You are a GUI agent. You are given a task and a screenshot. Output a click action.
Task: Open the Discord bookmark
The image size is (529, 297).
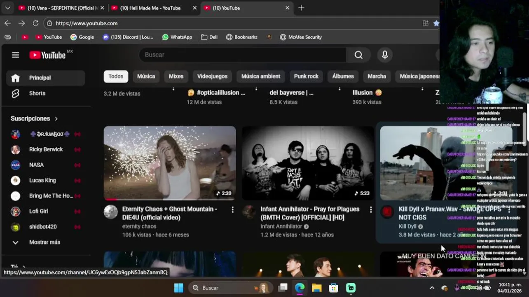[128, 37]
